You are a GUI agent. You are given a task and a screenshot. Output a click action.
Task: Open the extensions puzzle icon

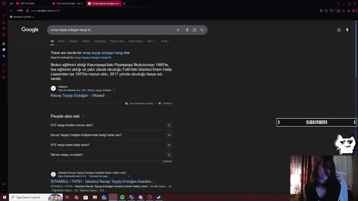point(338,11)
